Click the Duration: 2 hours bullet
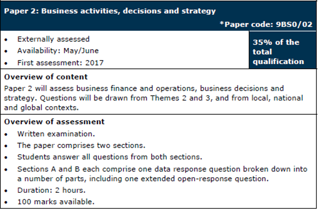 click(x=51, y=190)
